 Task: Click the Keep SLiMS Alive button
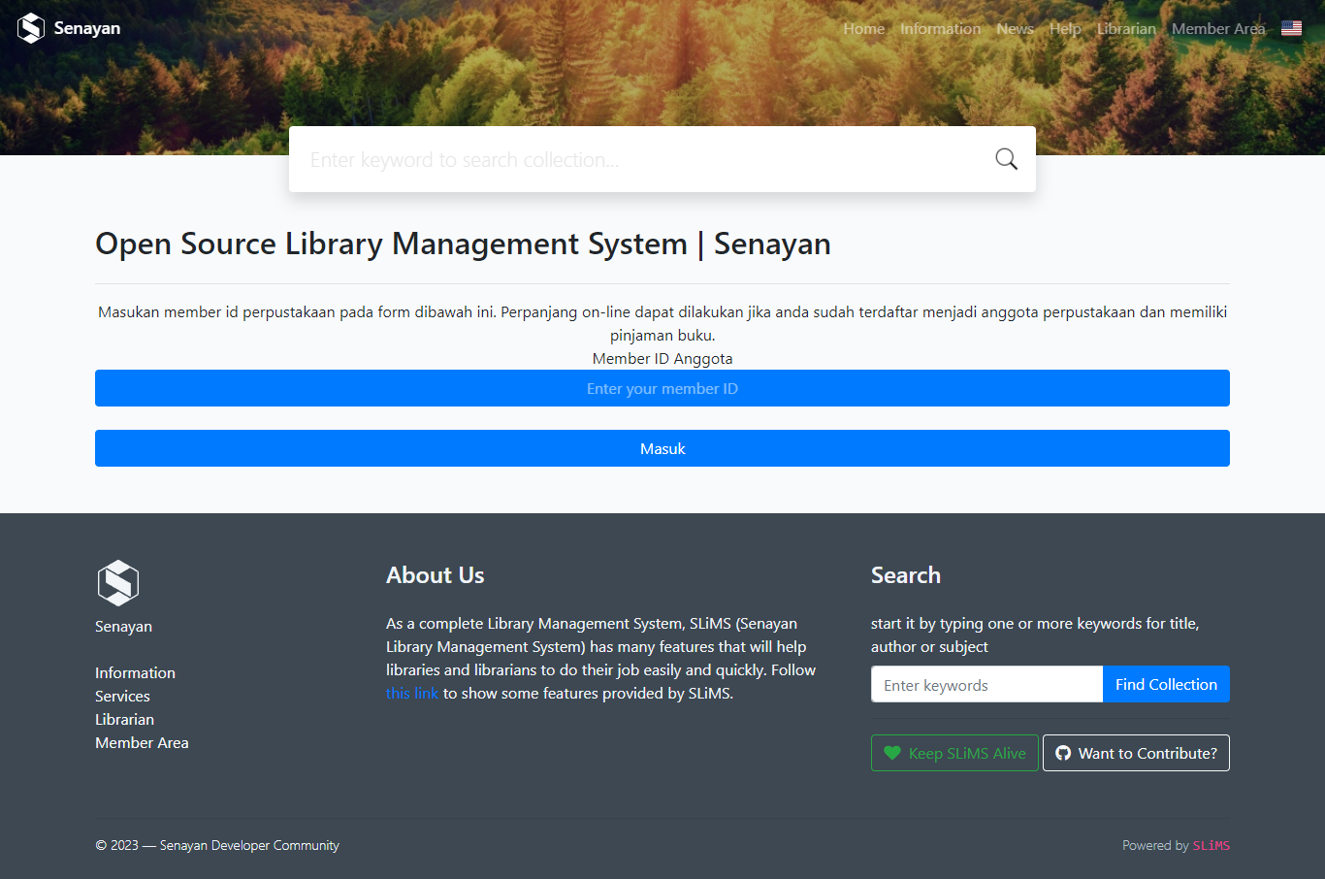pos(954,753)
